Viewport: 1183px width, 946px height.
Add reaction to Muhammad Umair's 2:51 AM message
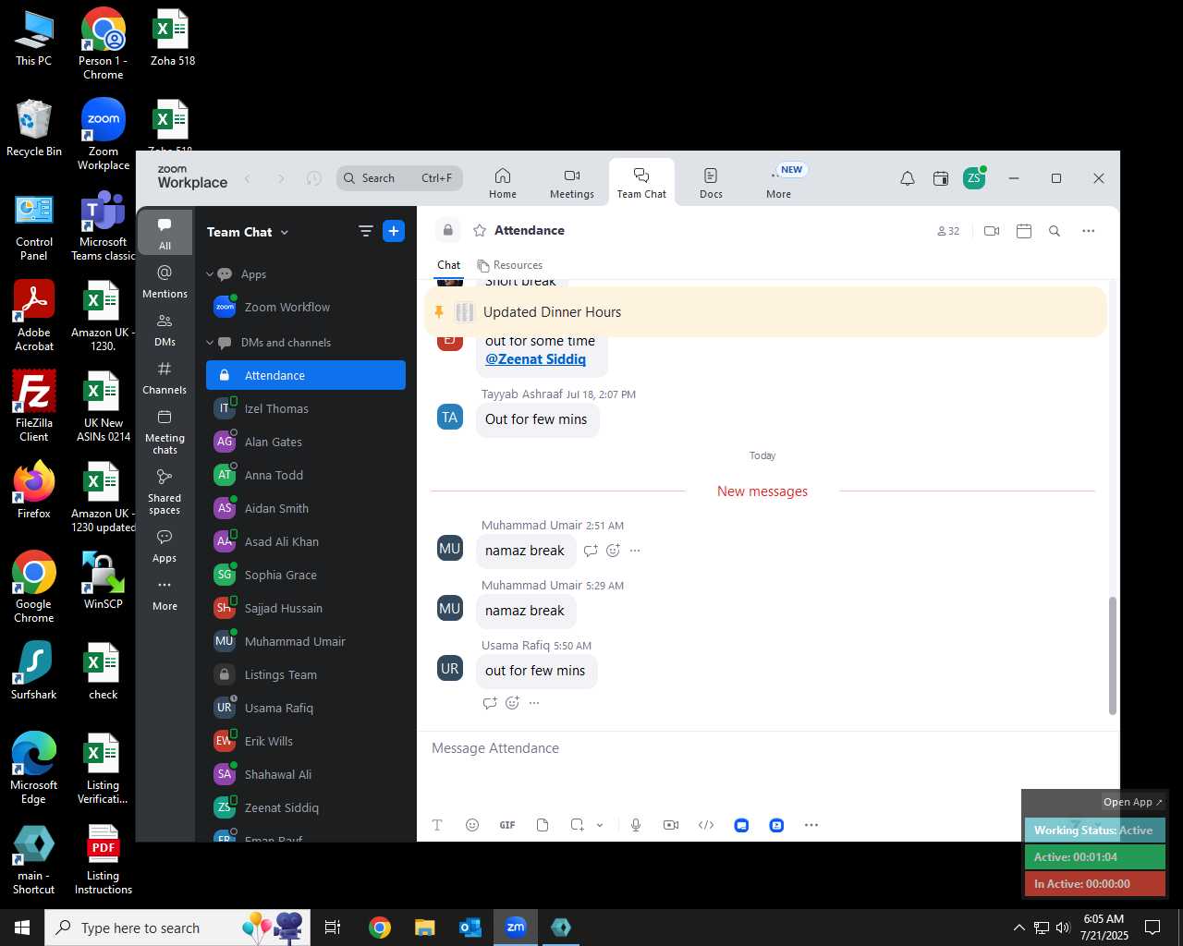(x=613, y=551)
